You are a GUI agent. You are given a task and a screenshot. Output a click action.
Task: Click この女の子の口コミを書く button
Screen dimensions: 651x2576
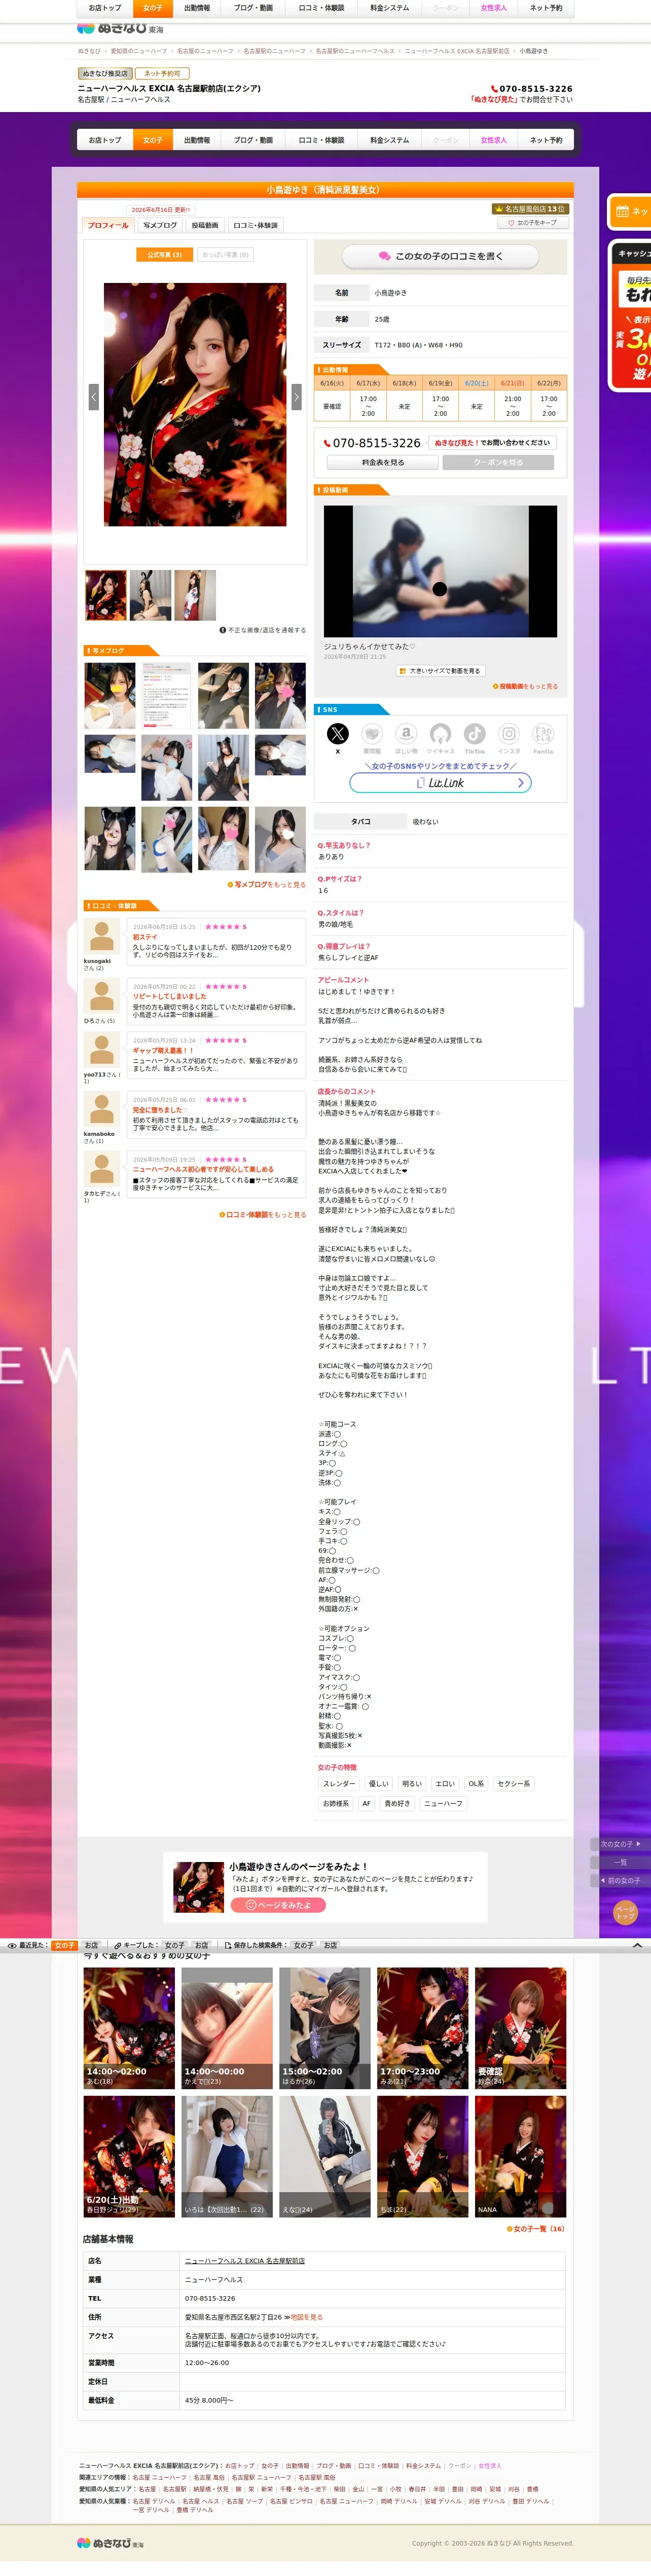coord(441,256)
